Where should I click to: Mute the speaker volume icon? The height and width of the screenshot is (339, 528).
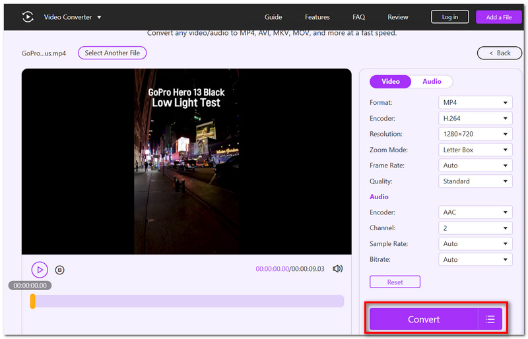click(337, 268)
